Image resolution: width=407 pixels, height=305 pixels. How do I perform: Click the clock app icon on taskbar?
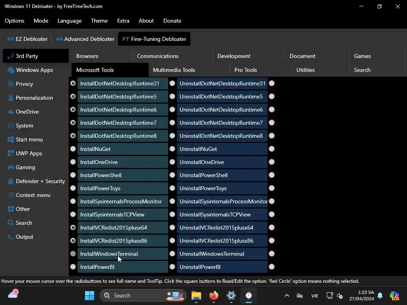(249, 295)
